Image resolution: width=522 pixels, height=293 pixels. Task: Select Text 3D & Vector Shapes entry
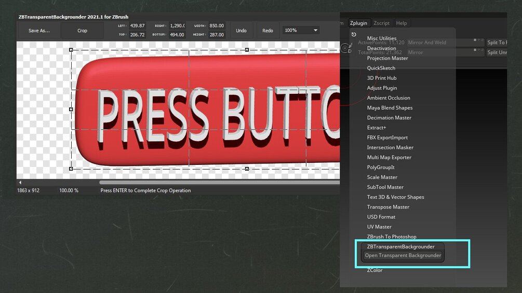[395, 197]
